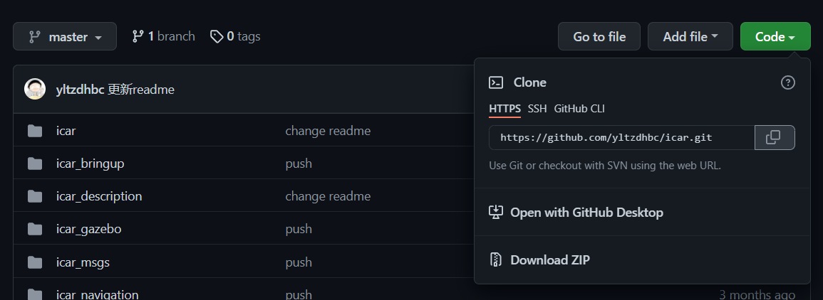
Task: Copy the repository clone URL
Action: pyautogui.click(x=774, y=138)
